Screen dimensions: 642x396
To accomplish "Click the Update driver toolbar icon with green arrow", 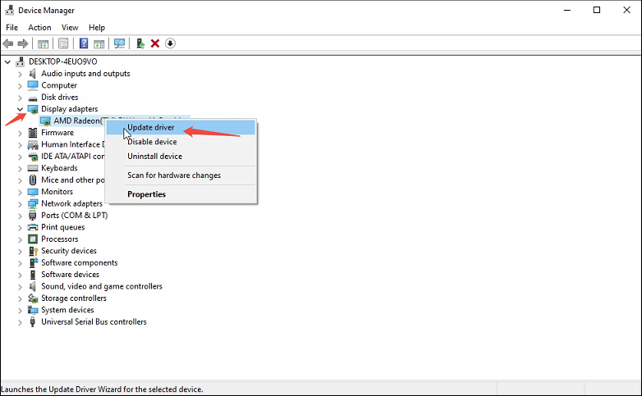I will (x=140, y=43).
